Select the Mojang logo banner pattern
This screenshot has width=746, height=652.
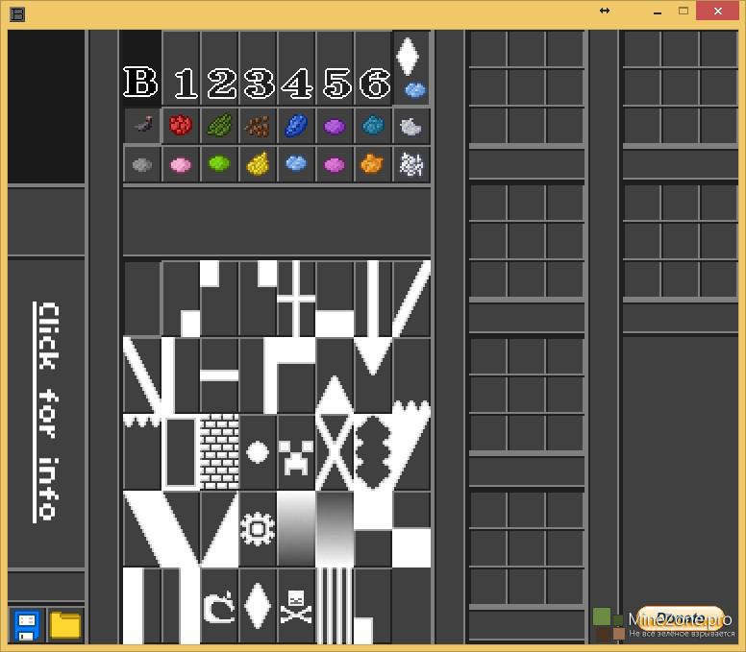pyautogui.click(x=219, y=606)
